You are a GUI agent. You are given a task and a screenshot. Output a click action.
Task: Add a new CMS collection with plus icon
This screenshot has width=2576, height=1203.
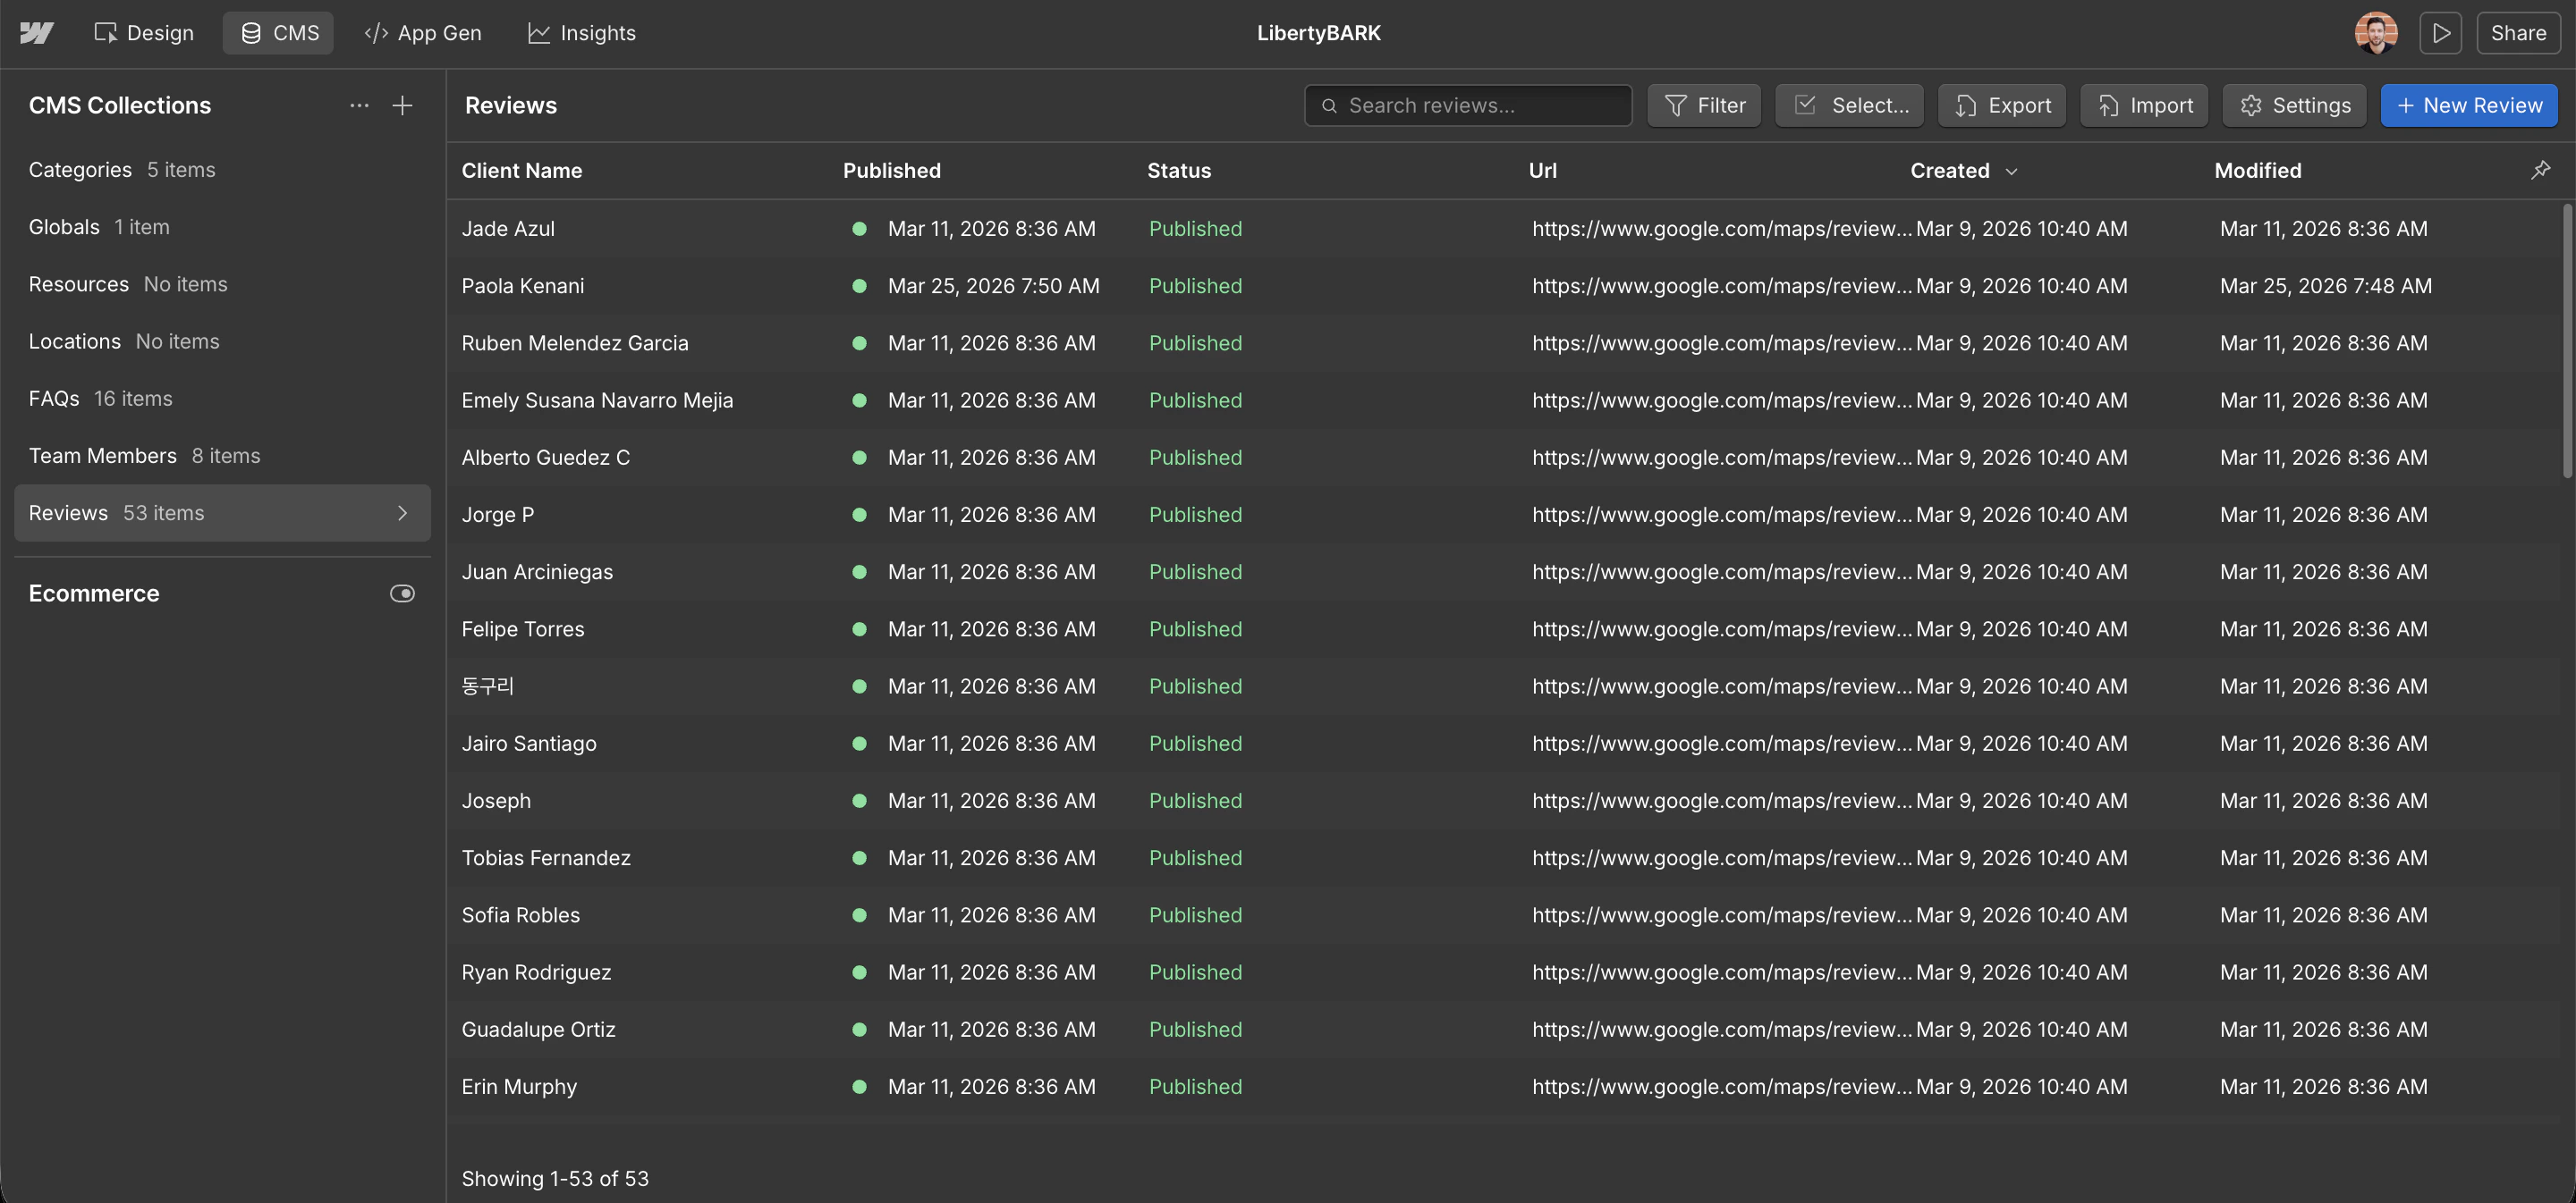(x=402, y=105)
